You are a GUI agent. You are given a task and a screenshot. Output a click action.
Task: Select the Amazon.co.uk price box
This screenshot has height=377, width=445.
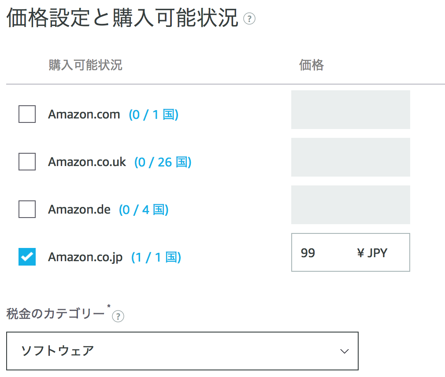point(350,157)
